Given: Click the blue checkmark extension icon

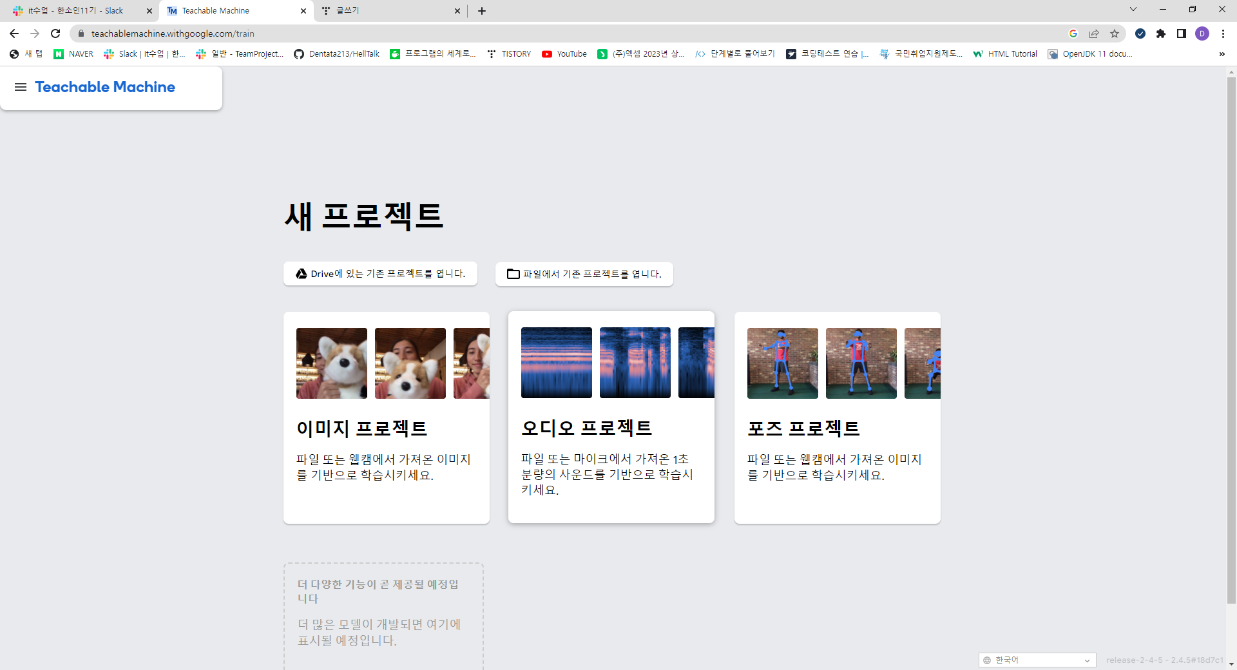Looking at the screenshot, I should [1140, 33].
